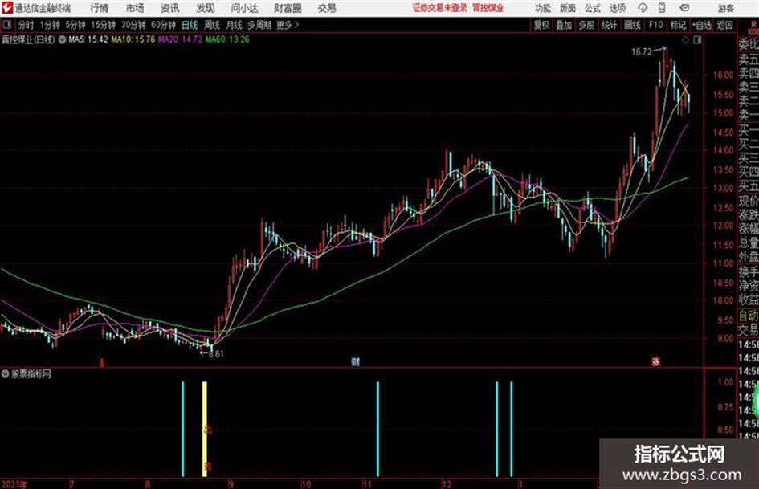Screen dimensions: 759x489
Task: Click the MA5: 15.42 value
Action: 88,39
